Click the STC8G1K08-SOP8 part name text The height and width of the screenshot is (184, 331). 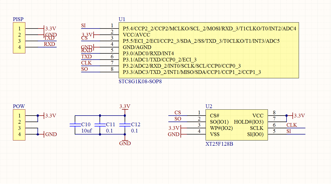pos(140,81)
